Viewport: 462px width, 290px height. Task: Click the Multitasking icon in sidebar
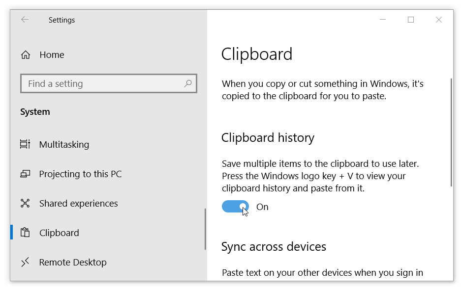tap(25, 144)
